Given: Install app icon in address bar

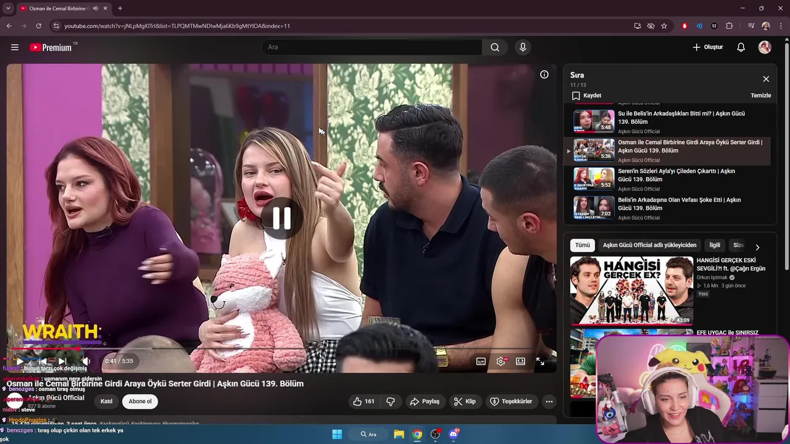Looking at the screenshot, I should (638, 26).
